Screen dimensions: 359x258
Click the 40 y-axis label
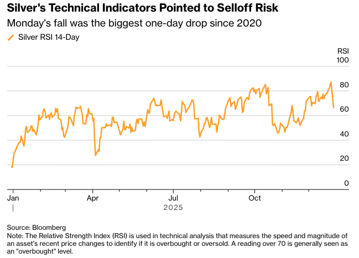point(345,134)
